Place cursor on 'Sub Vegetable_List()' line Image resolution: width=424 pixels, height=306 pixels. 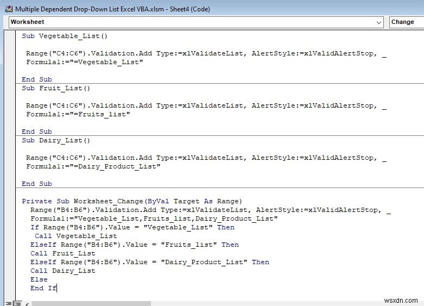65,36
